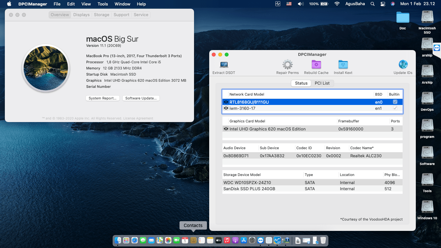Switch to the Displays tab in About window

(81, 15)
